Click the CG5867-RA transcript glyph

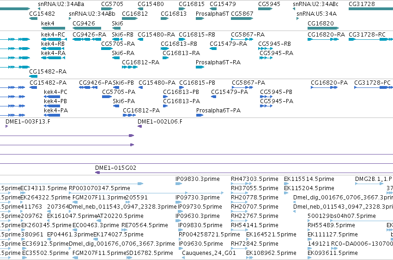242,39
